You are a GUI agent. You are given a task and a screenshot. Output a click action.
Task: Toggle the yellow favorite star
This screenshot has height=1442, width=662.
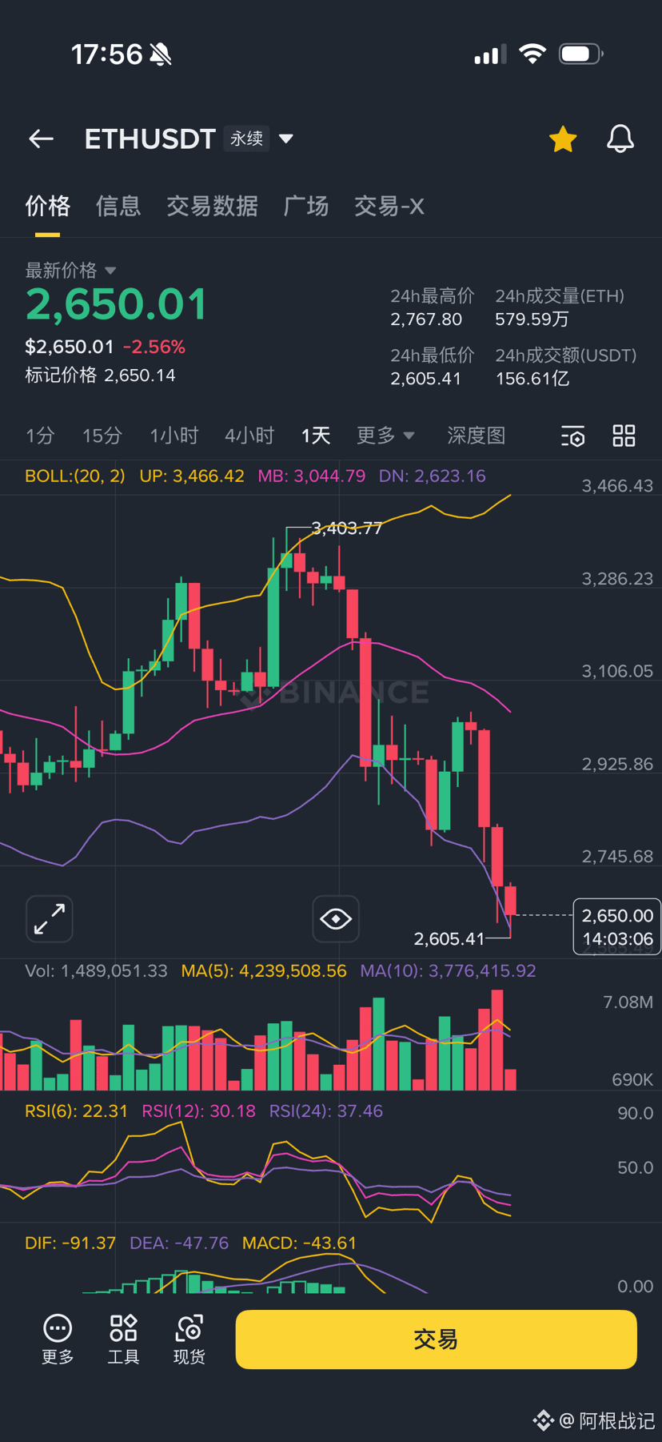pyautogui.click(x=563, y=139)
